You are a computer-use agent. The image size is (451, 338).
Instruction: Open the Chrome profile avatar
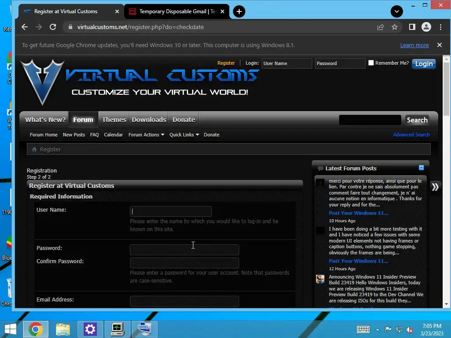coord(426,27)
